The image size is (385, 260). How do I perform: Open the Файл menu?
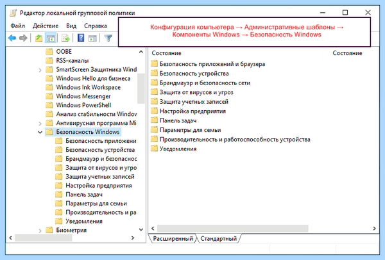(18, 26)
